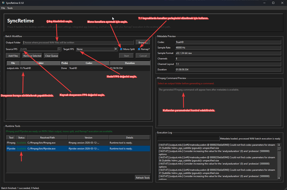Click the Channels value 8 field
This screenshot has width=287, height=190.
[228, 59]
